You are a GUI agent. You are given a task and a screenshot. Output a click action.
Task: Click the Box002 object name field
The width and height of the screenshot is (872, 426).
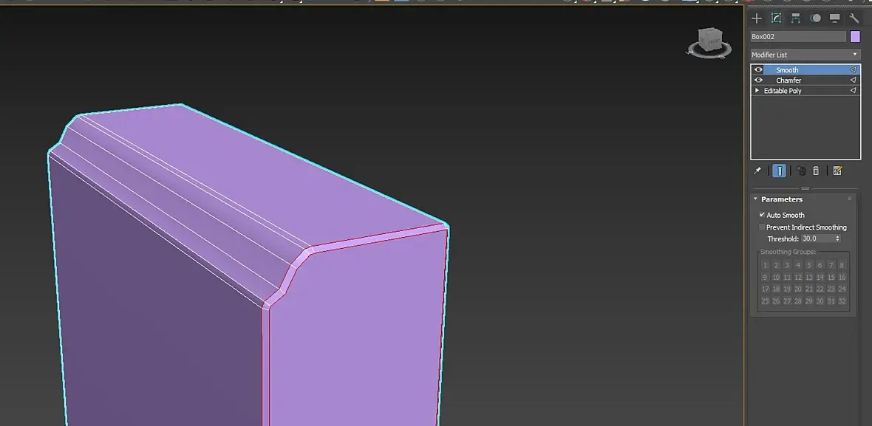tap(798, 37)
